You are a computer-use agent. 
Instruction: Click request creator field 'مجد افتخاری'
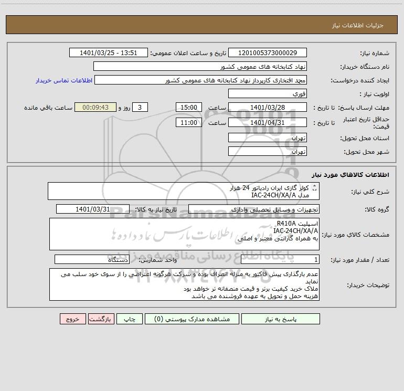pyautogui.click(x=201, y=80)
